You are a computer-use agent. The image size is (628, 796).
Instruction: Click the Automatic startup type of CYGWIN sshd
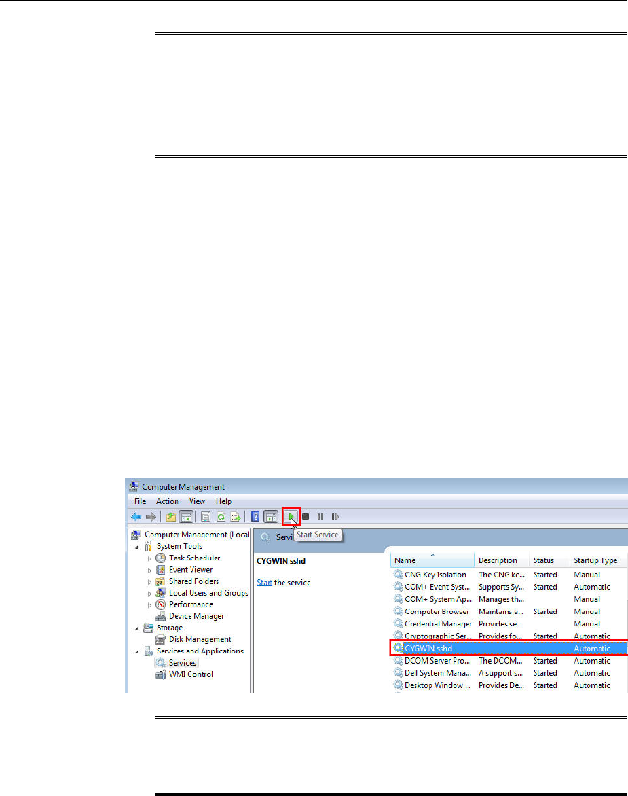click(592, 648)
